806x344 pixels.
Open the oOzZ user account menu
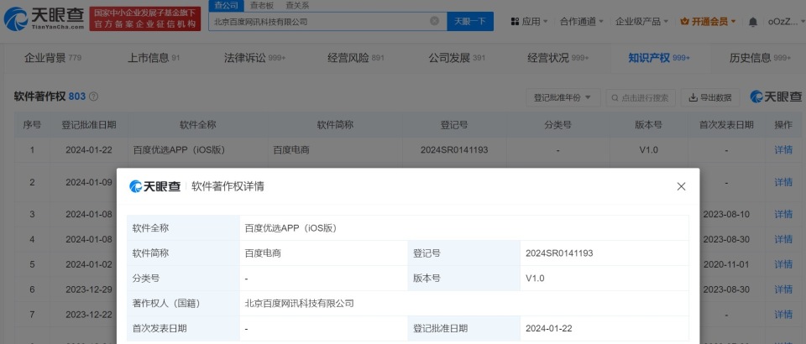[786, 22]
